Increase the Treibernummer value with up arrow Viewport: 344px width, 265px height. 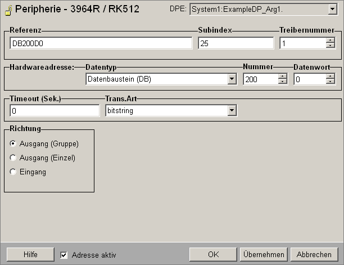click(x=330, y=40)
